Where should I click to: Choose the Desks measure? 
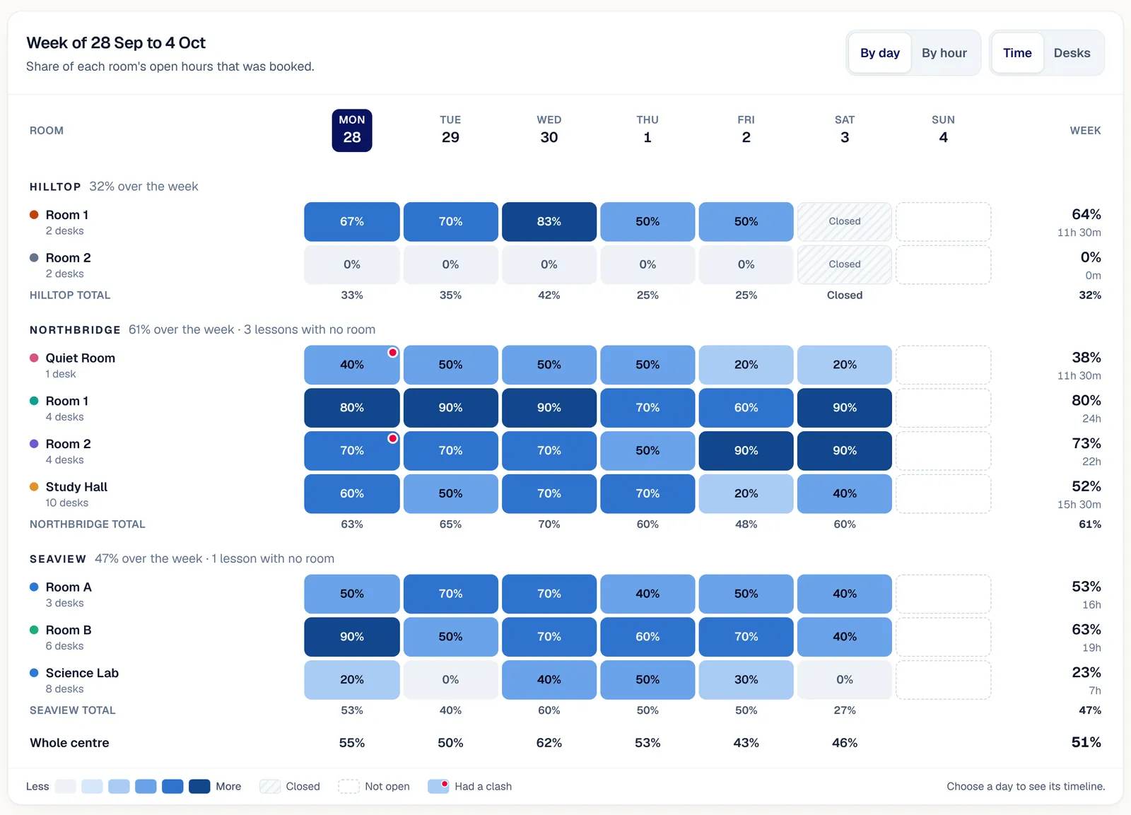[x=1072, y=53]
